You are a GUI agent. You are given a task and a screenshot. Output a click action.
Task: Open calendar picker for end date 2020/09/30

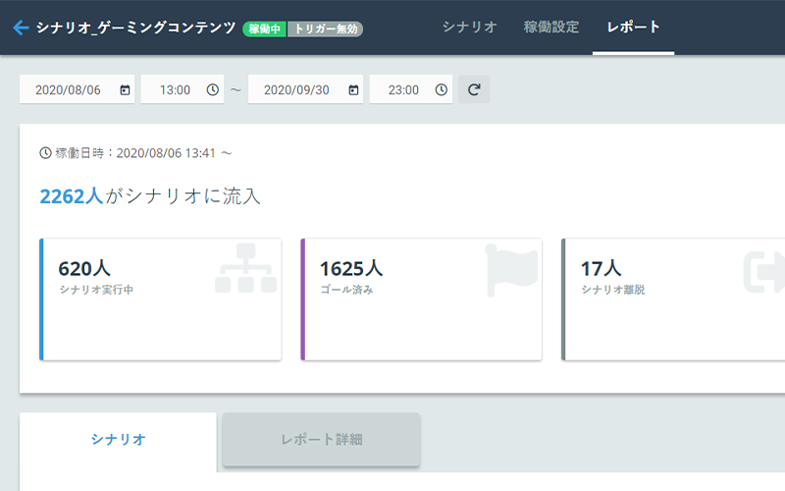pos(353,89)
